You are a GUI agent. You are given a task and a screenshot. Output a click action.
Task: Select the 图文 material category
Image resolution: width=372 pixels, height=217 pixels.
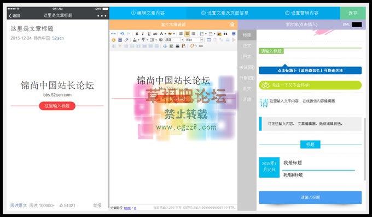pyautogui.click(x=247, y=57)
